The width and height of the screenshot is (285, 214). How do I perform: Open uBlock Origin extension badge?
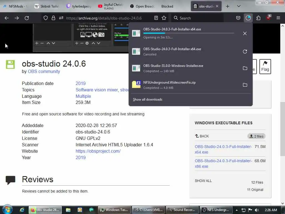pyautogui.click(x=269, y=18)
